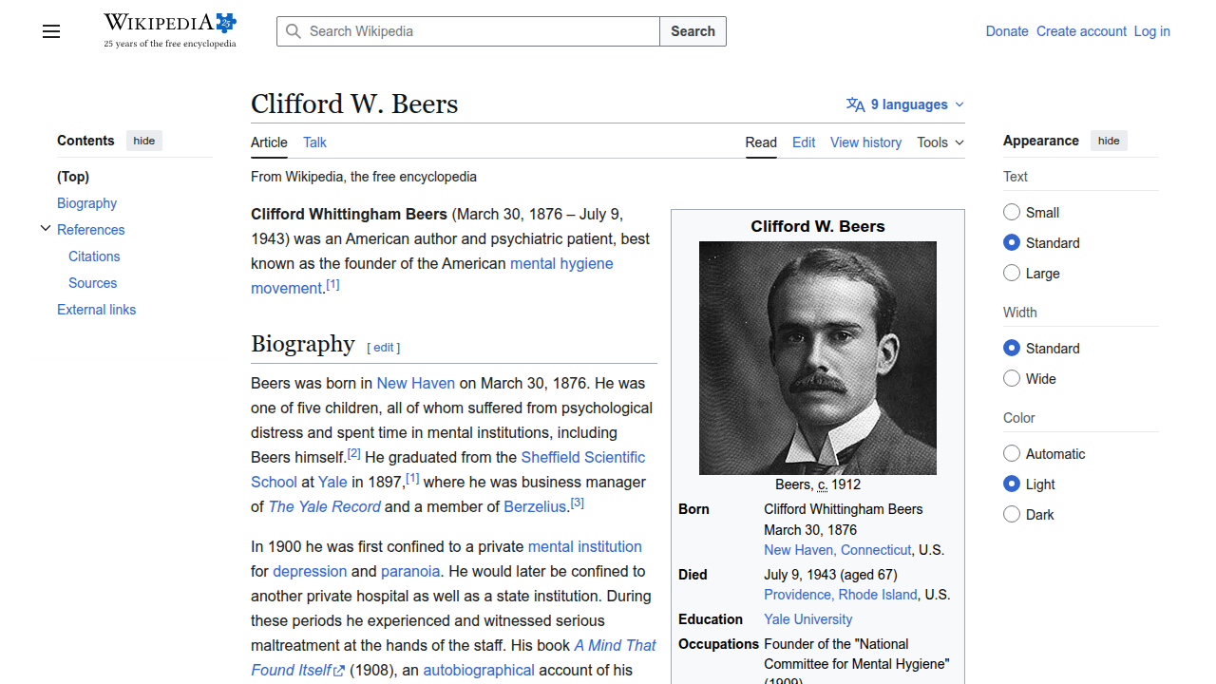Jump to References in contents
The width and height of the screenshot is (1216, 684).
90,230
